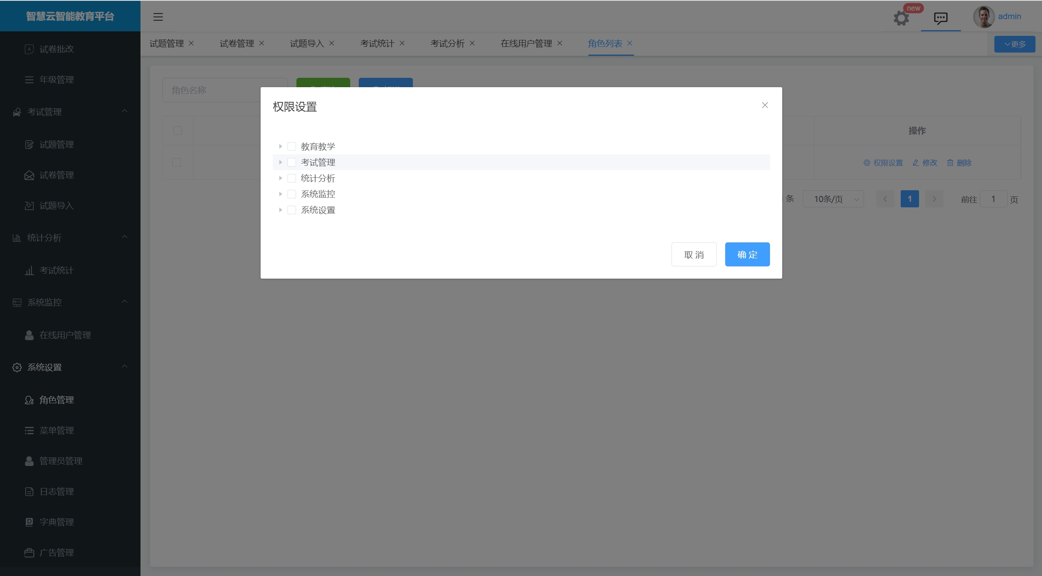Screen dimensions: 1042x576
Task: Tick the 考试管理 permission checkbox
Action: click(292, 162)
